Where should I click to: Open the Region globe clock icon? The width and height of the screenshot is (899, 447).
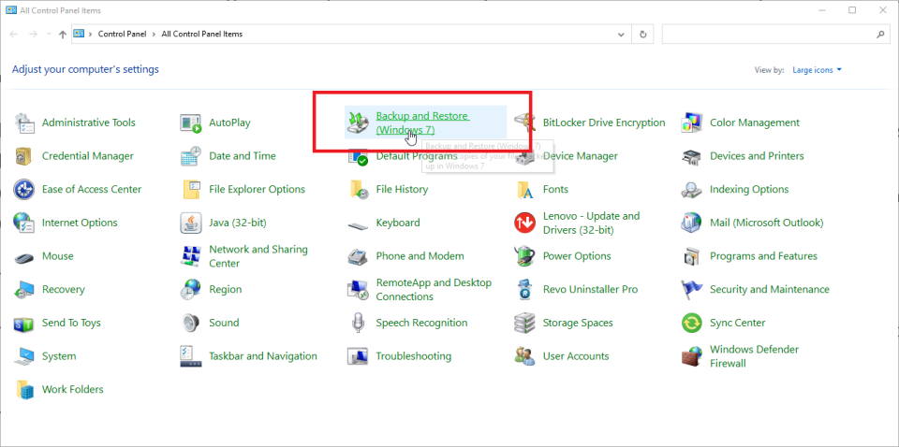coord(191,289)
